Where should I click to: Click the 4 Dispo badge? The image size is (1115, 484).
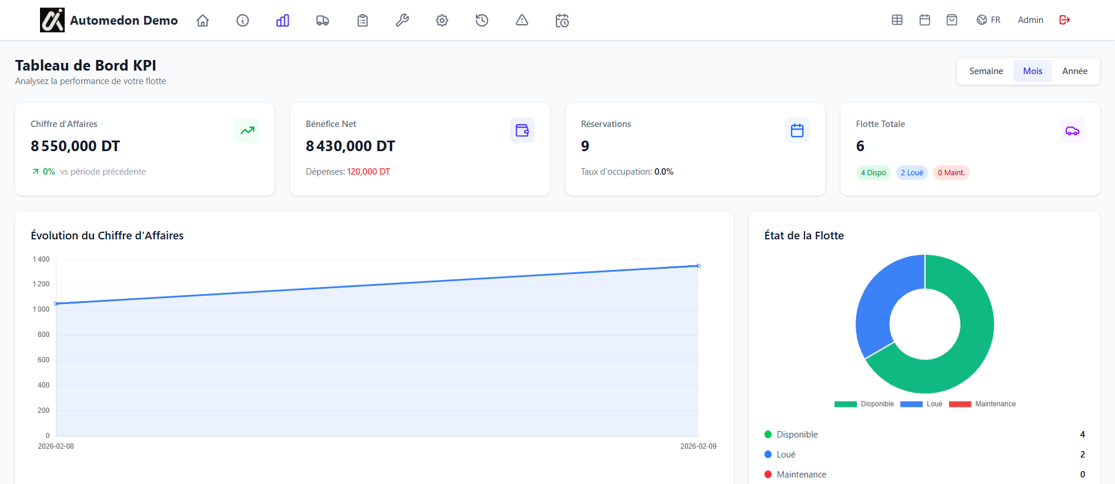tap(873, 173)
